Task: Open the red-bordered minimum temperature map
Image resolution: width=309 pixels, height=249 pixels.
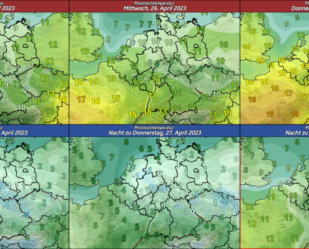Action: point(275,193)
